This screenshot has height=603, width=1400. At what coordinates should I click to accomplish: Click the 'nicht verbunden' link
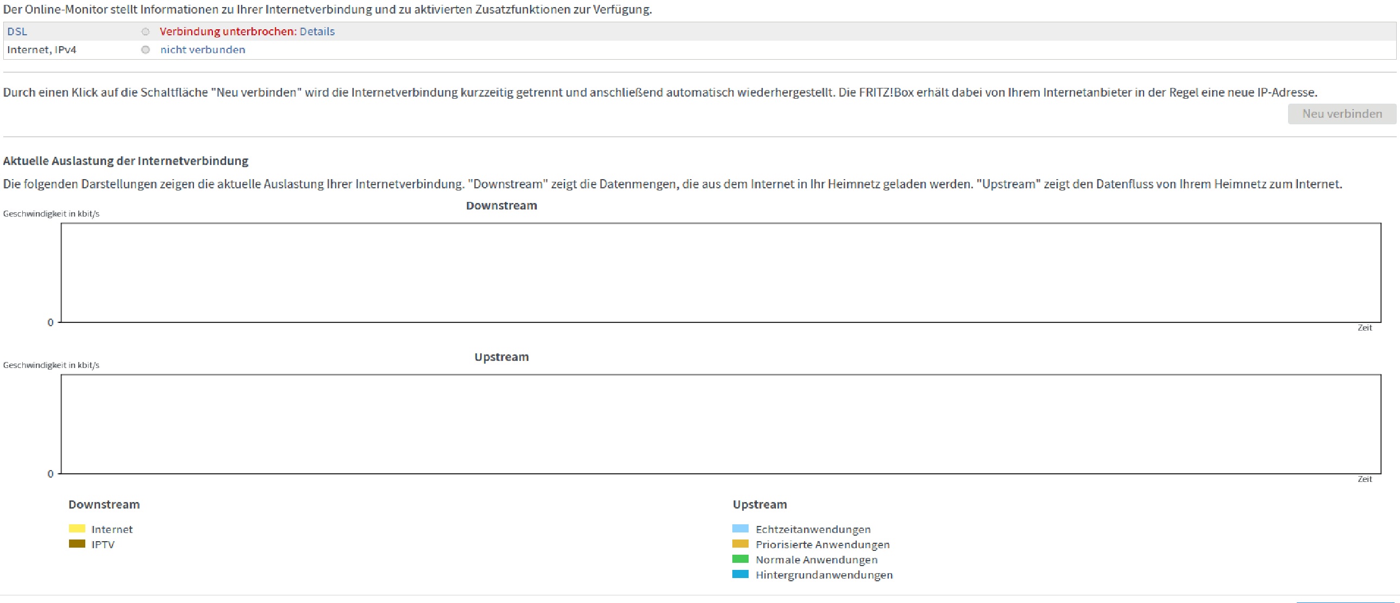[203, 50]
